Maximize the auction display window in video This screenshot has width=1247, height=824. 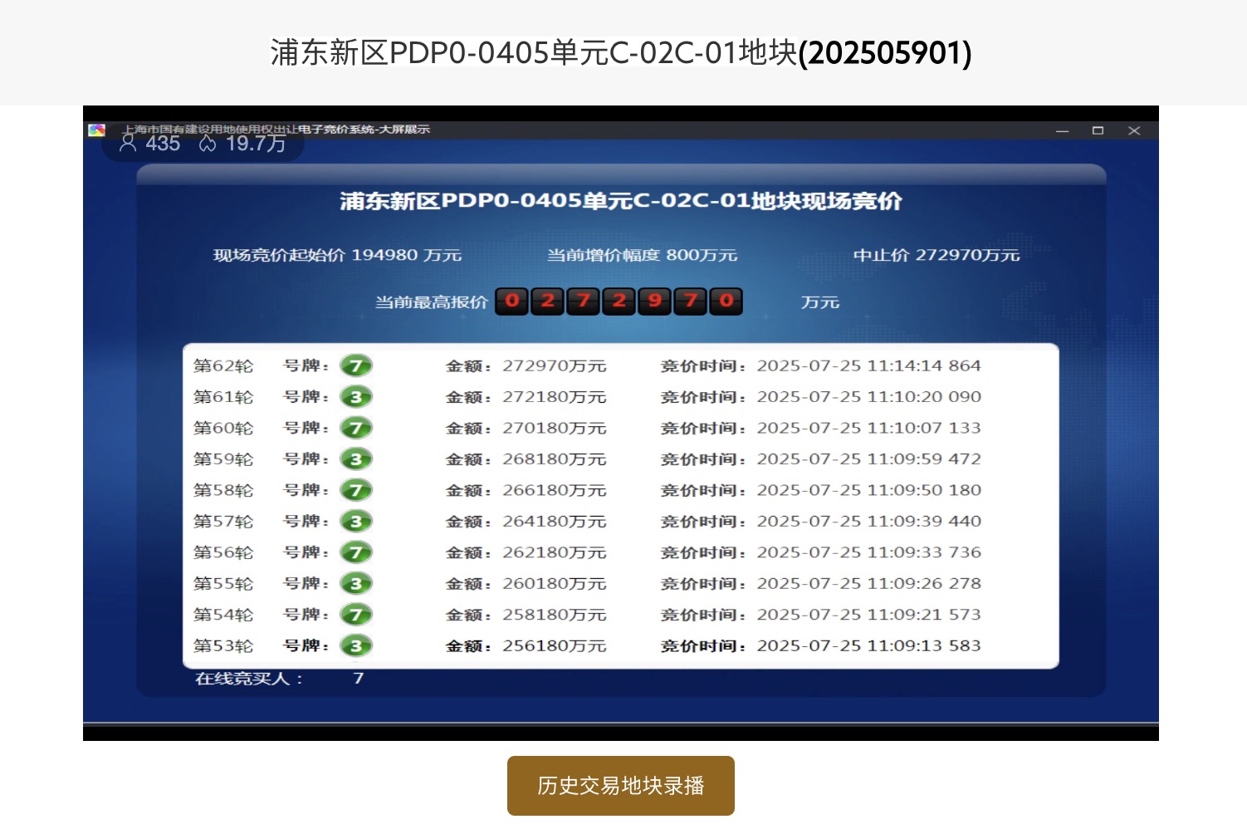1098,131
